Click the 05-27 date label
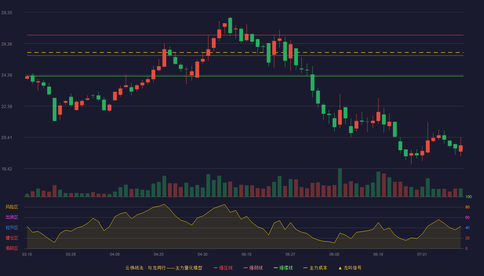Image resolution: width=484 pixels, height=276 pixels. click(290, 254)
